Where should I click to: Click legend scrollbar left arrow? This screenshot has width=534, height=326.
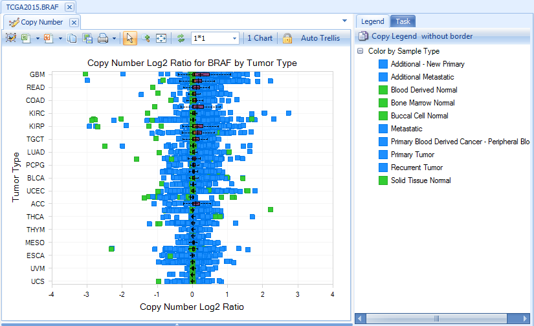(361, 318)
